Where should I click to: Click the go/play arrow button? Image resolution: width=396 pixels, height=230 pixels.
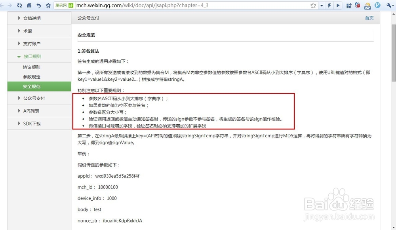click(338, 5)
